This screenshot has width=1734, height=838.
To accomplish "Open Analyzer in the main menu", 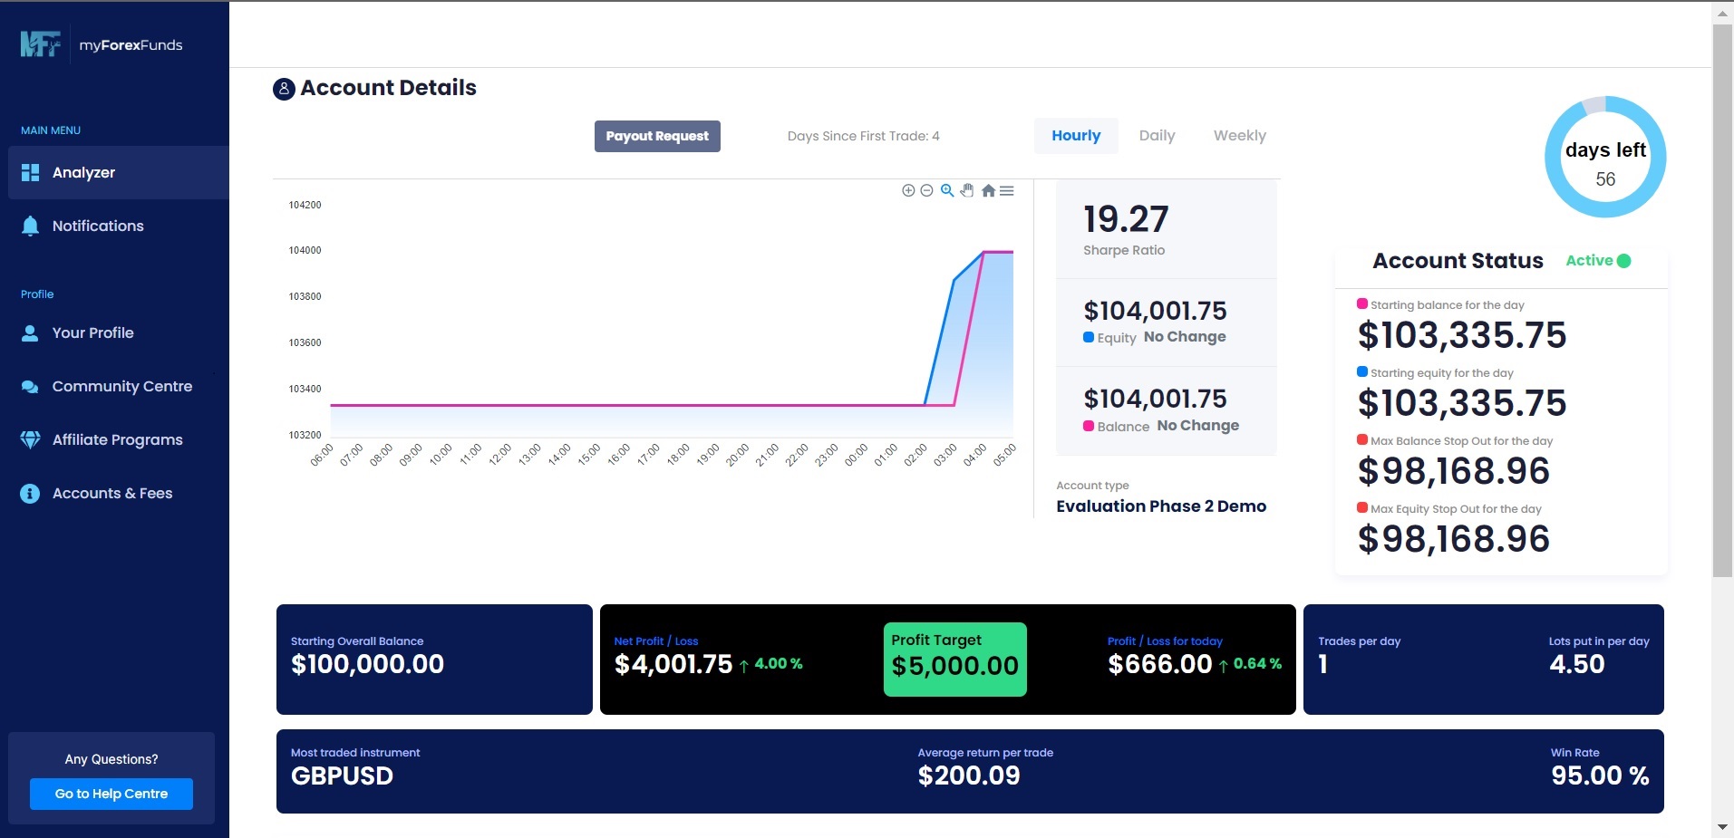I will click(83, 173).
